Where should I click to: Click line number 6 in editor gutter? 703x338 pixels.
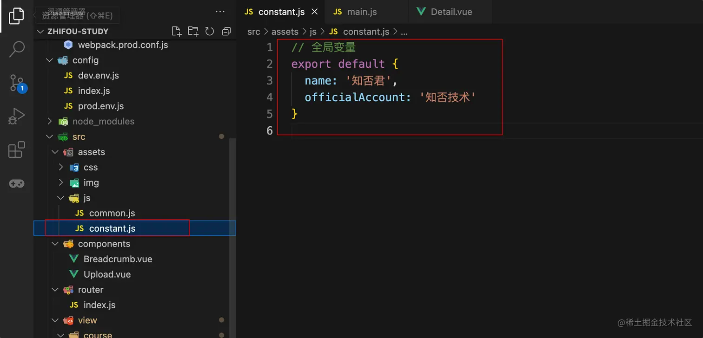tap(270, 130)
